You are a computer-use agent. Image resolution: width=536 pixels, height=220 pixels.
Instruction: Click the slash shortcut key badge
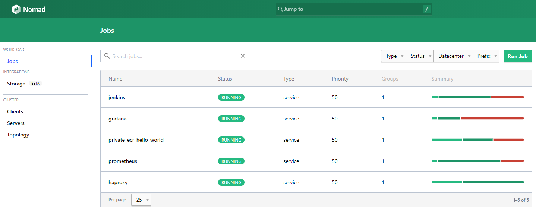[x=427, y=9]
